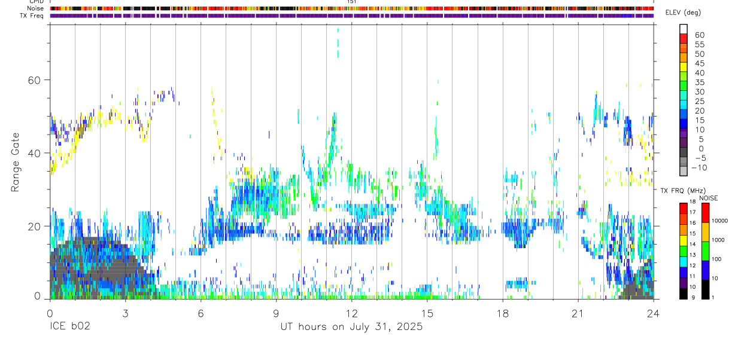This screenshot has width=735, height=339.
Task: Click the 30 label on the ELEV scale
Action: 699,91
